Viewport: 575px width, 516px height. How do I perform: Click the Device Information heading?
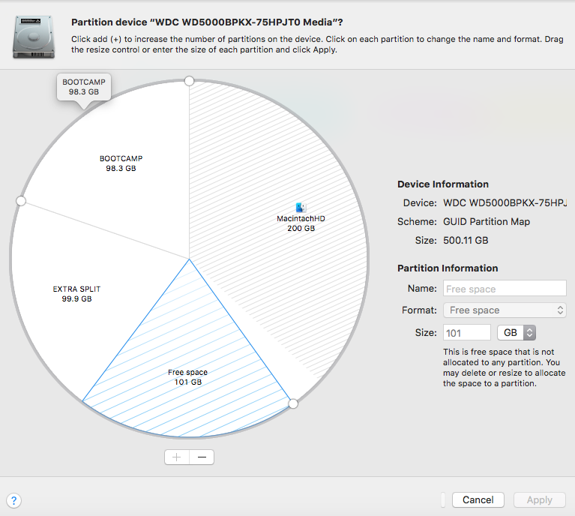(x=443, y=184)
